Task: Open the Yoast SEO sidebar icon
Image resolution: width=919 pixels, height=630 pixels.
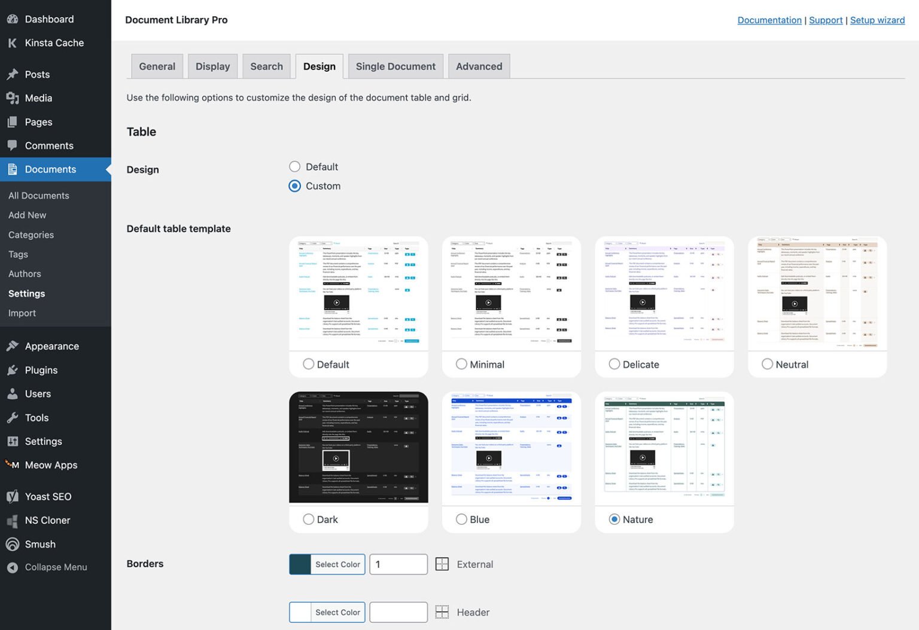Action: pos(12,496)
